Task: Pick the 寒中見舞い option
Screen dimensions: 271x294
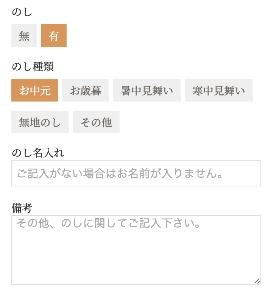Action: click(219, 90)
